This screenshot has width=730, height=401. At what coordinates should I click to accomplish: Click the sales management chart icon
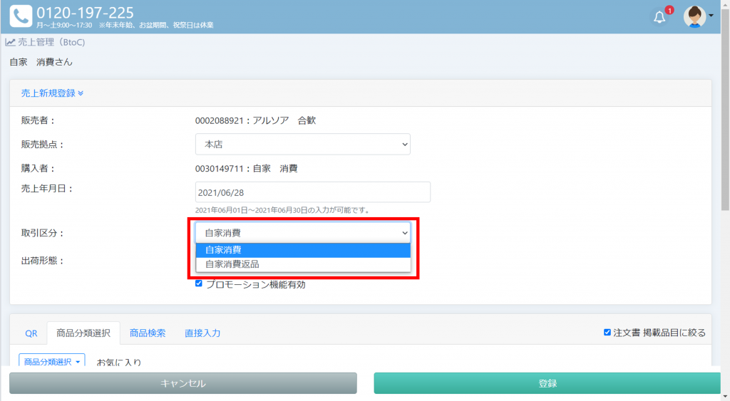click(11, 42)
